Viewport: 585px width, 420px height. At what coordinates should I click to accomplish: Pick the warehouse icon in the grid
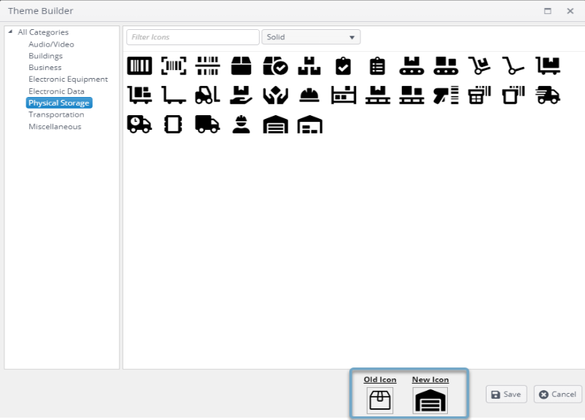[275, 124]
